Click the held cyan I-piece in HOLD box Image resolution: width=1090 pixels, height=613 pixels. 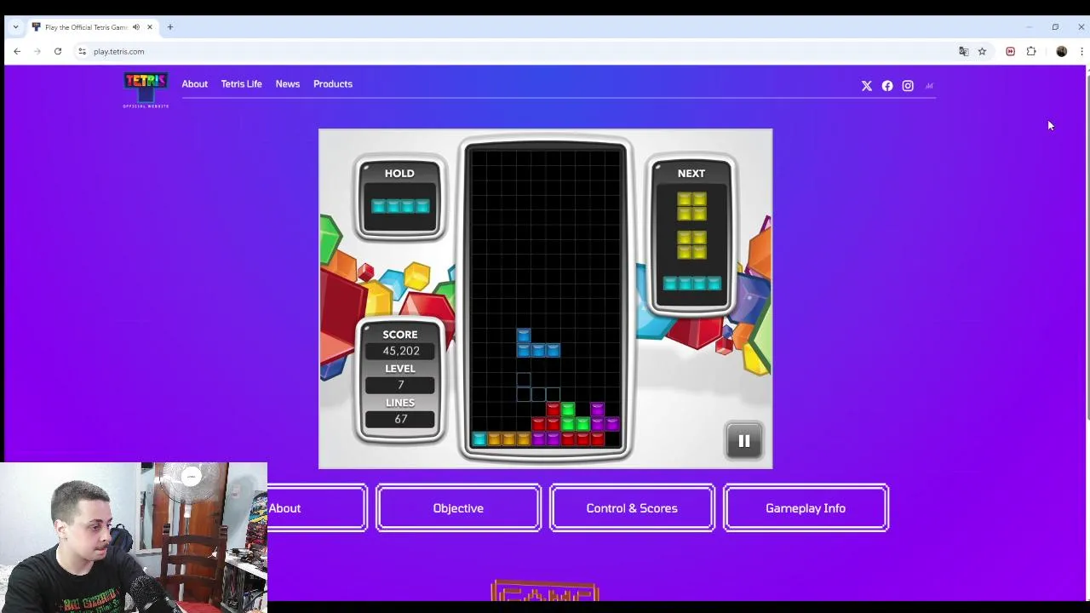point(400,206)
